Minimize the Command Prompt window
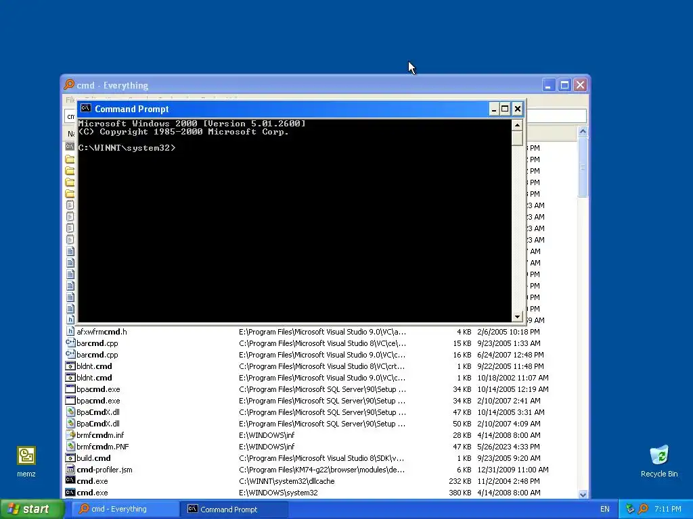693x519 pixels. point(493,109)
